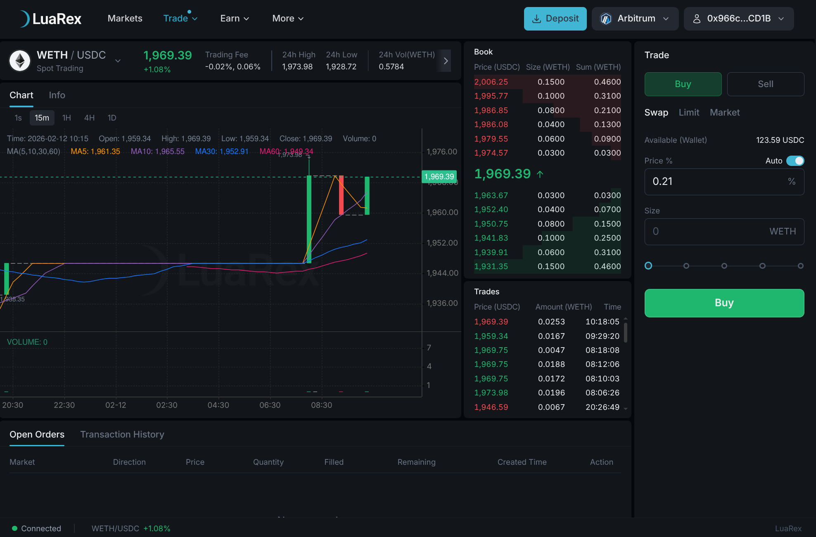Switch to the Chart tab

(x=21, y=95)
